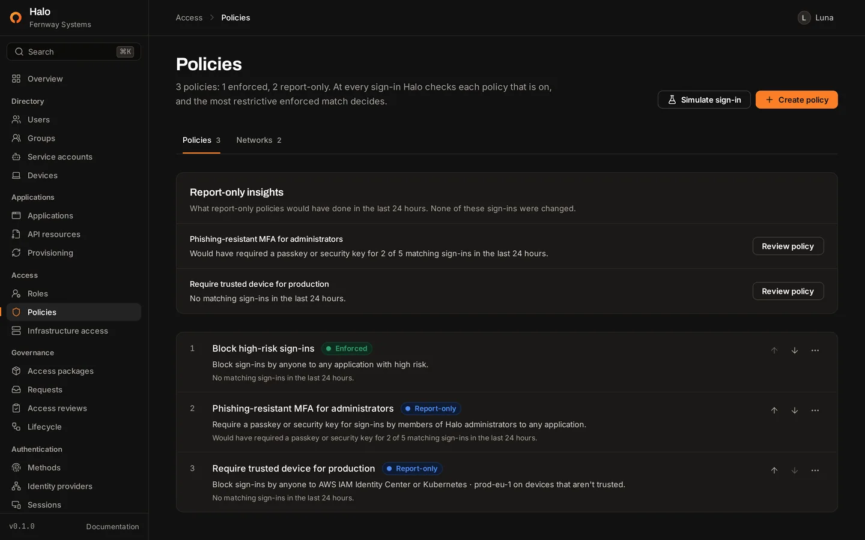Review policy for Require trusted device insight
Viewport: 865px width, 540px height.
tap(788, 291)
